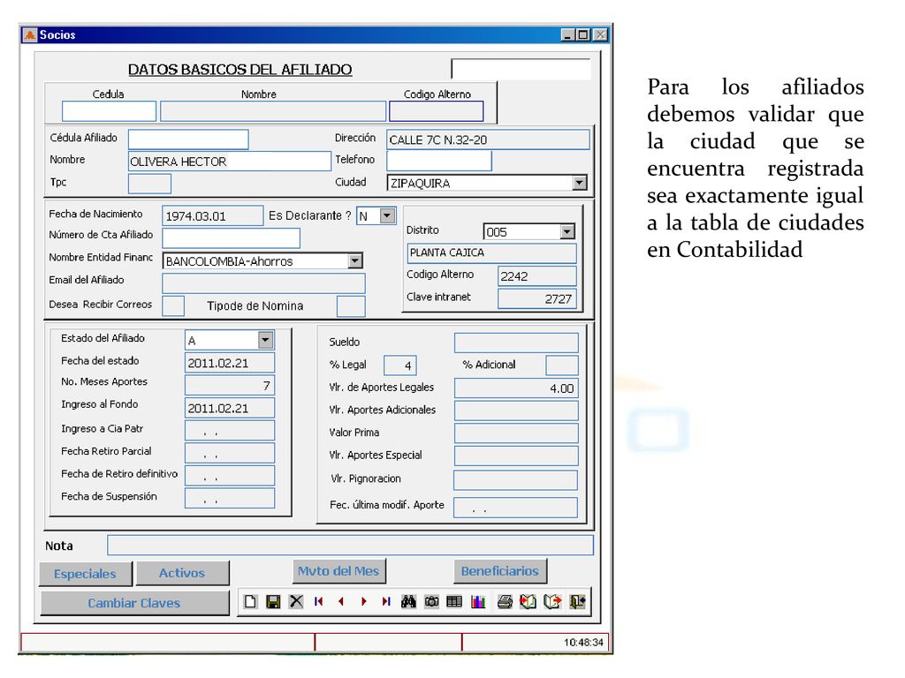Click the Nombre field containing OLIVERA HECTOR

coord(229,162)
